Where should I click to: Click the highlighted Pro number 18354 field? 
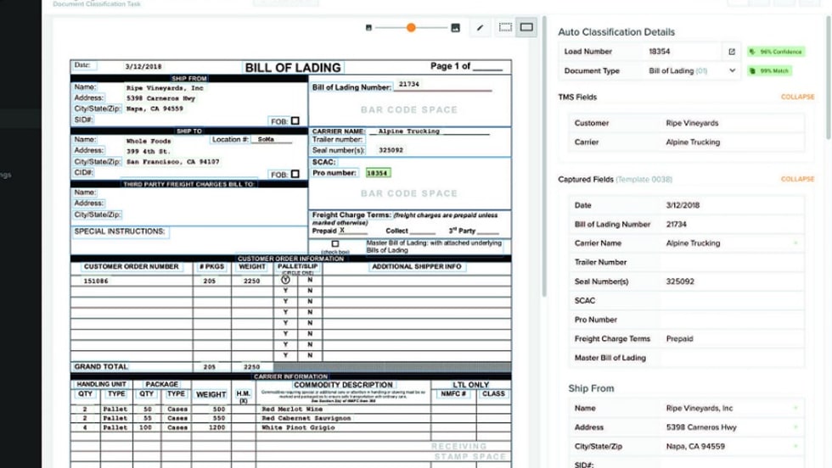coord(377,173)
